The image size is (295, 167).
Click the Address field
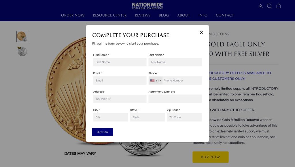coord(120,99)
